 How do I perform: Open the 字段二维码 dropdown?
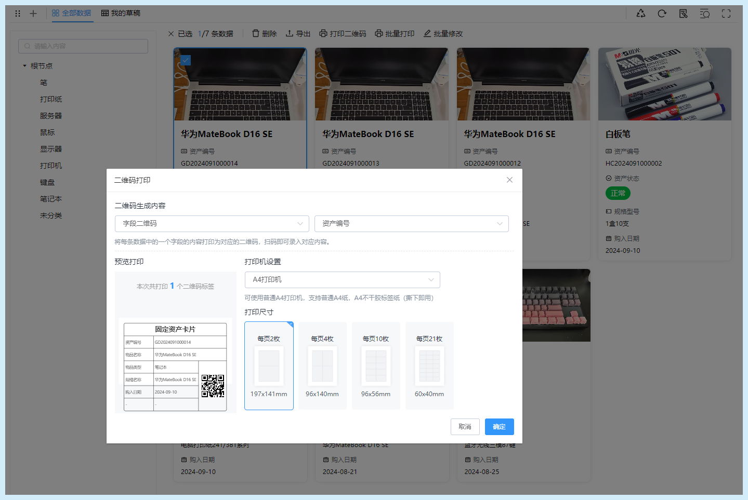pyautogui.click(x=212, y=224)
